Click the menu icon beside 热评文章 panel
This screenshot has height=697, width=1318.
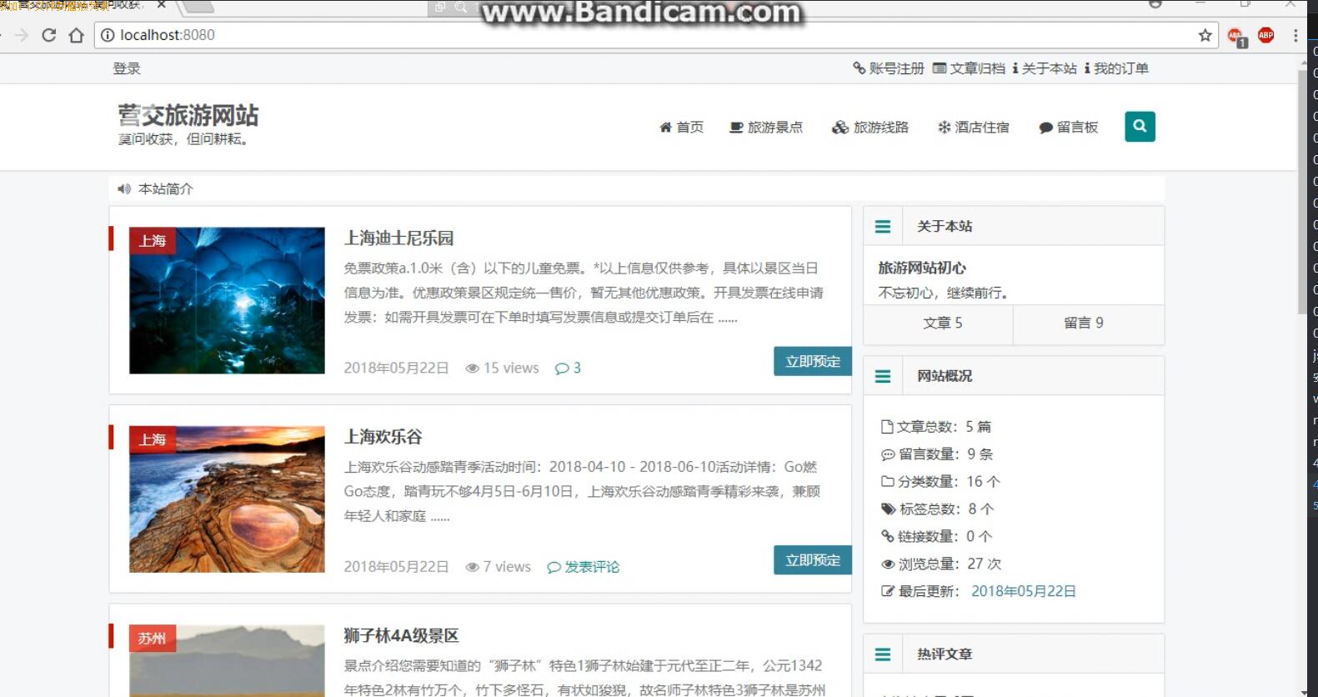[883, 654]
